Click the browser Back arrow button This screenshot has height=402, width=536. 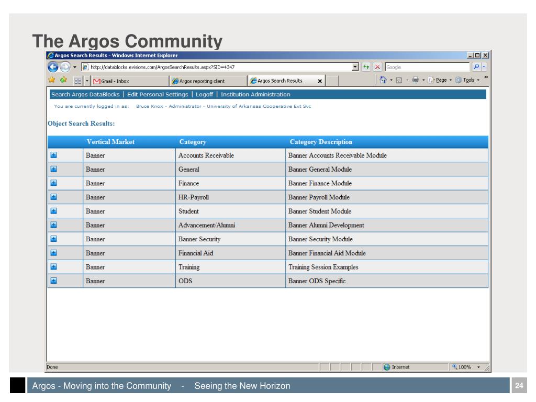point(53,66)
